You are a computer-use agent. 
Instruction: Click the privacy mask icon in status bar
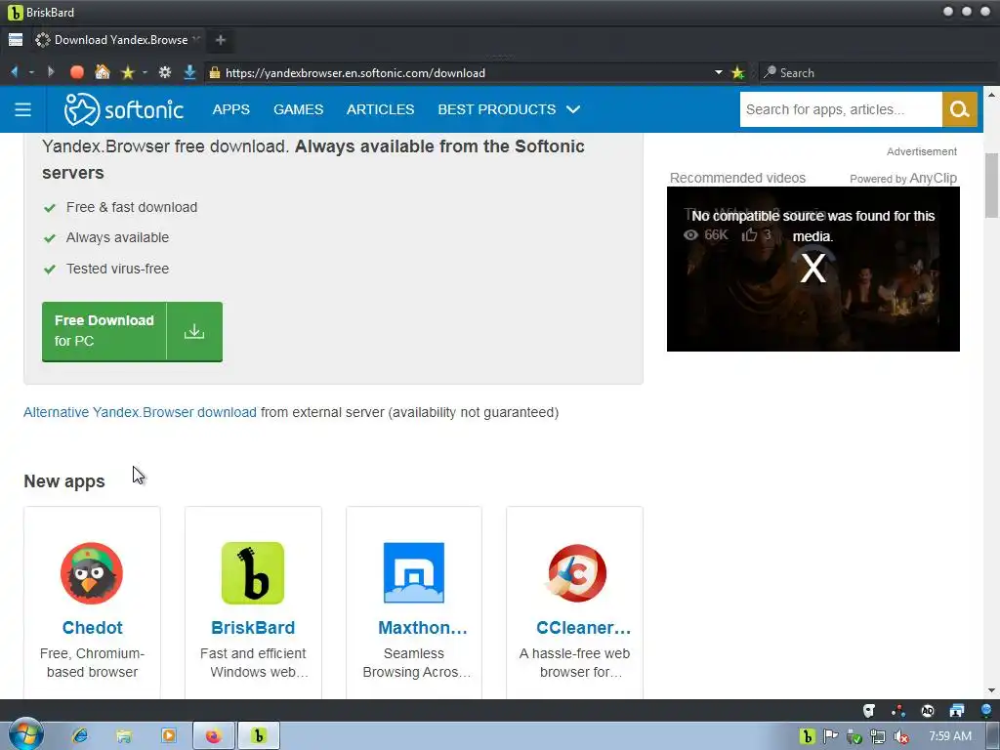tap(868, 711)
